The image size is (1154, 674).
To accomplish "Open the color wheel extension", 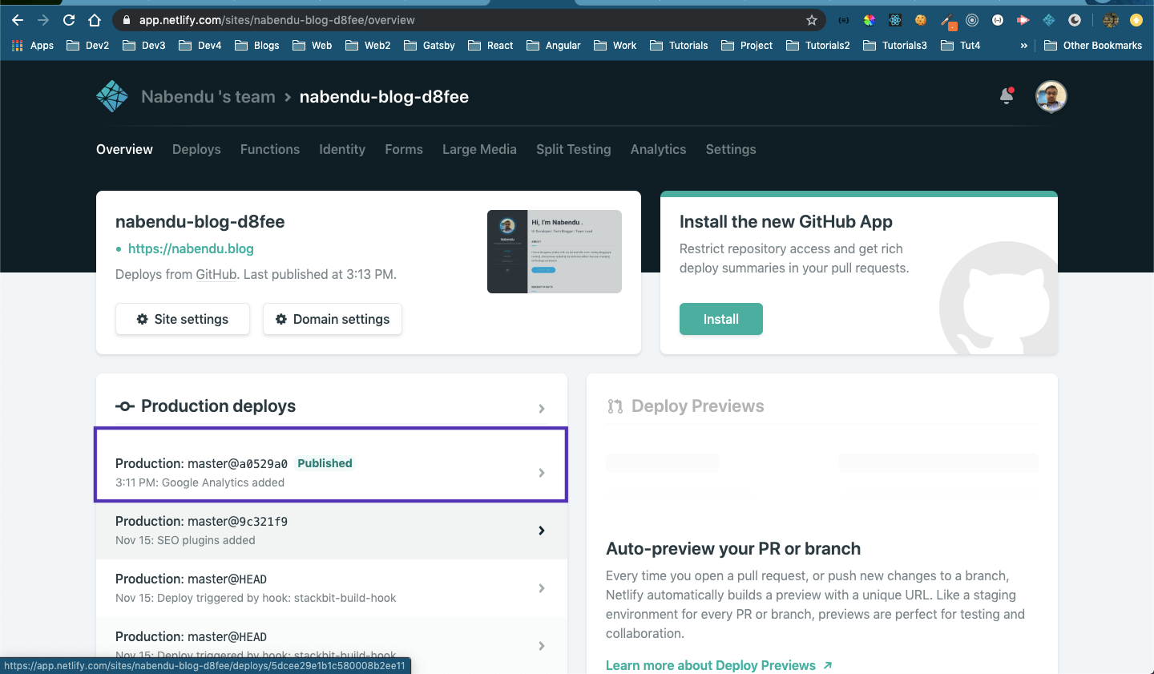I will pyautogui.click(x=870, y=20).
